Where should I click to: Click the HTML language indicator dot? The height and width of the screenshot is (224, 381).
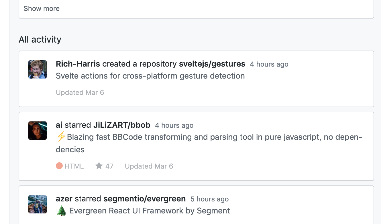[59, 166]
